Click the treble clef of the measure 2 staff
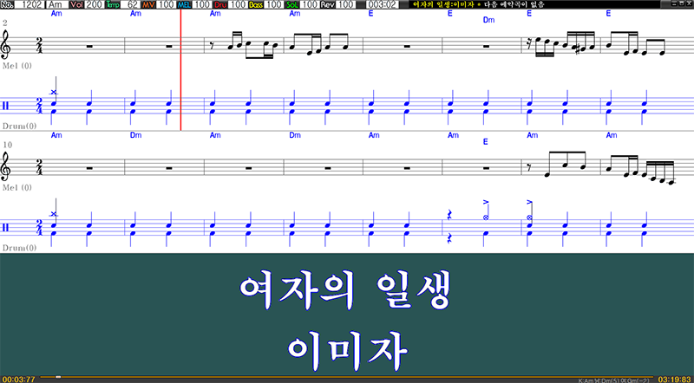This screenshot has width=694, height=383. (6, 45)
